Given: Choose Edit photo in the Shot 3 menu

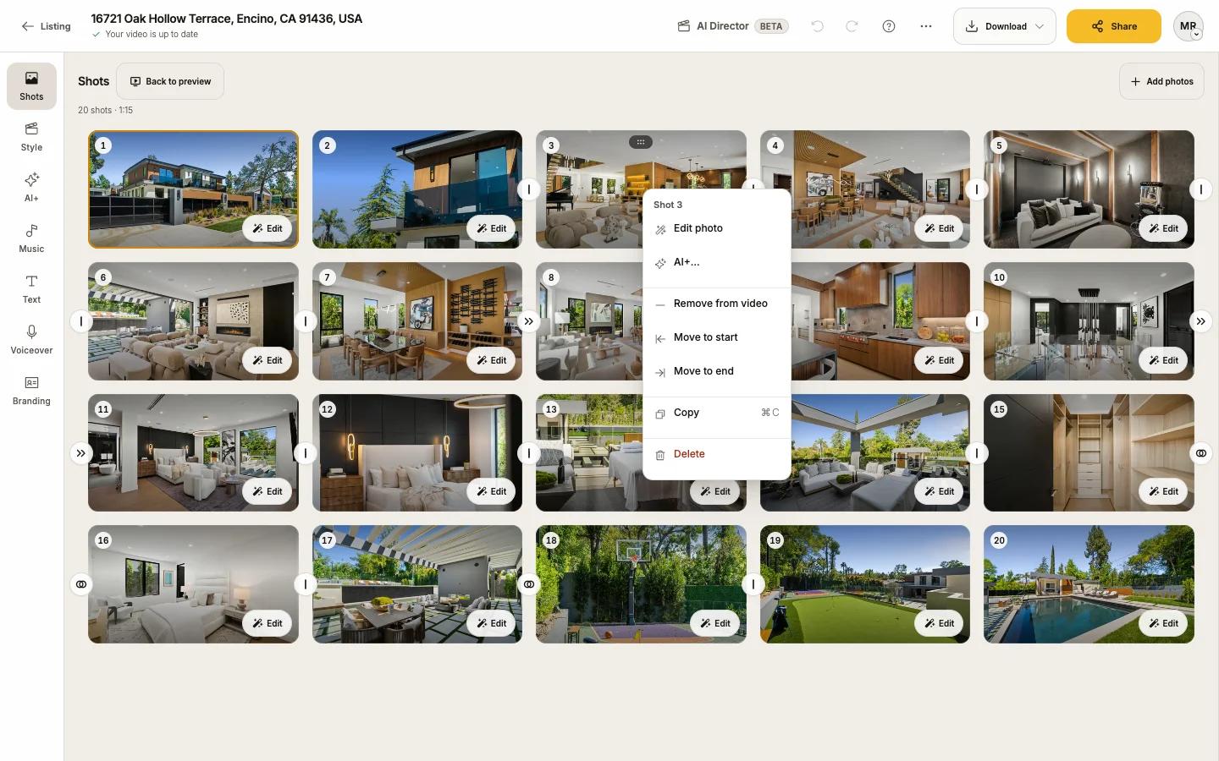Looking at the screenshot, I should (x=717, y=228).
